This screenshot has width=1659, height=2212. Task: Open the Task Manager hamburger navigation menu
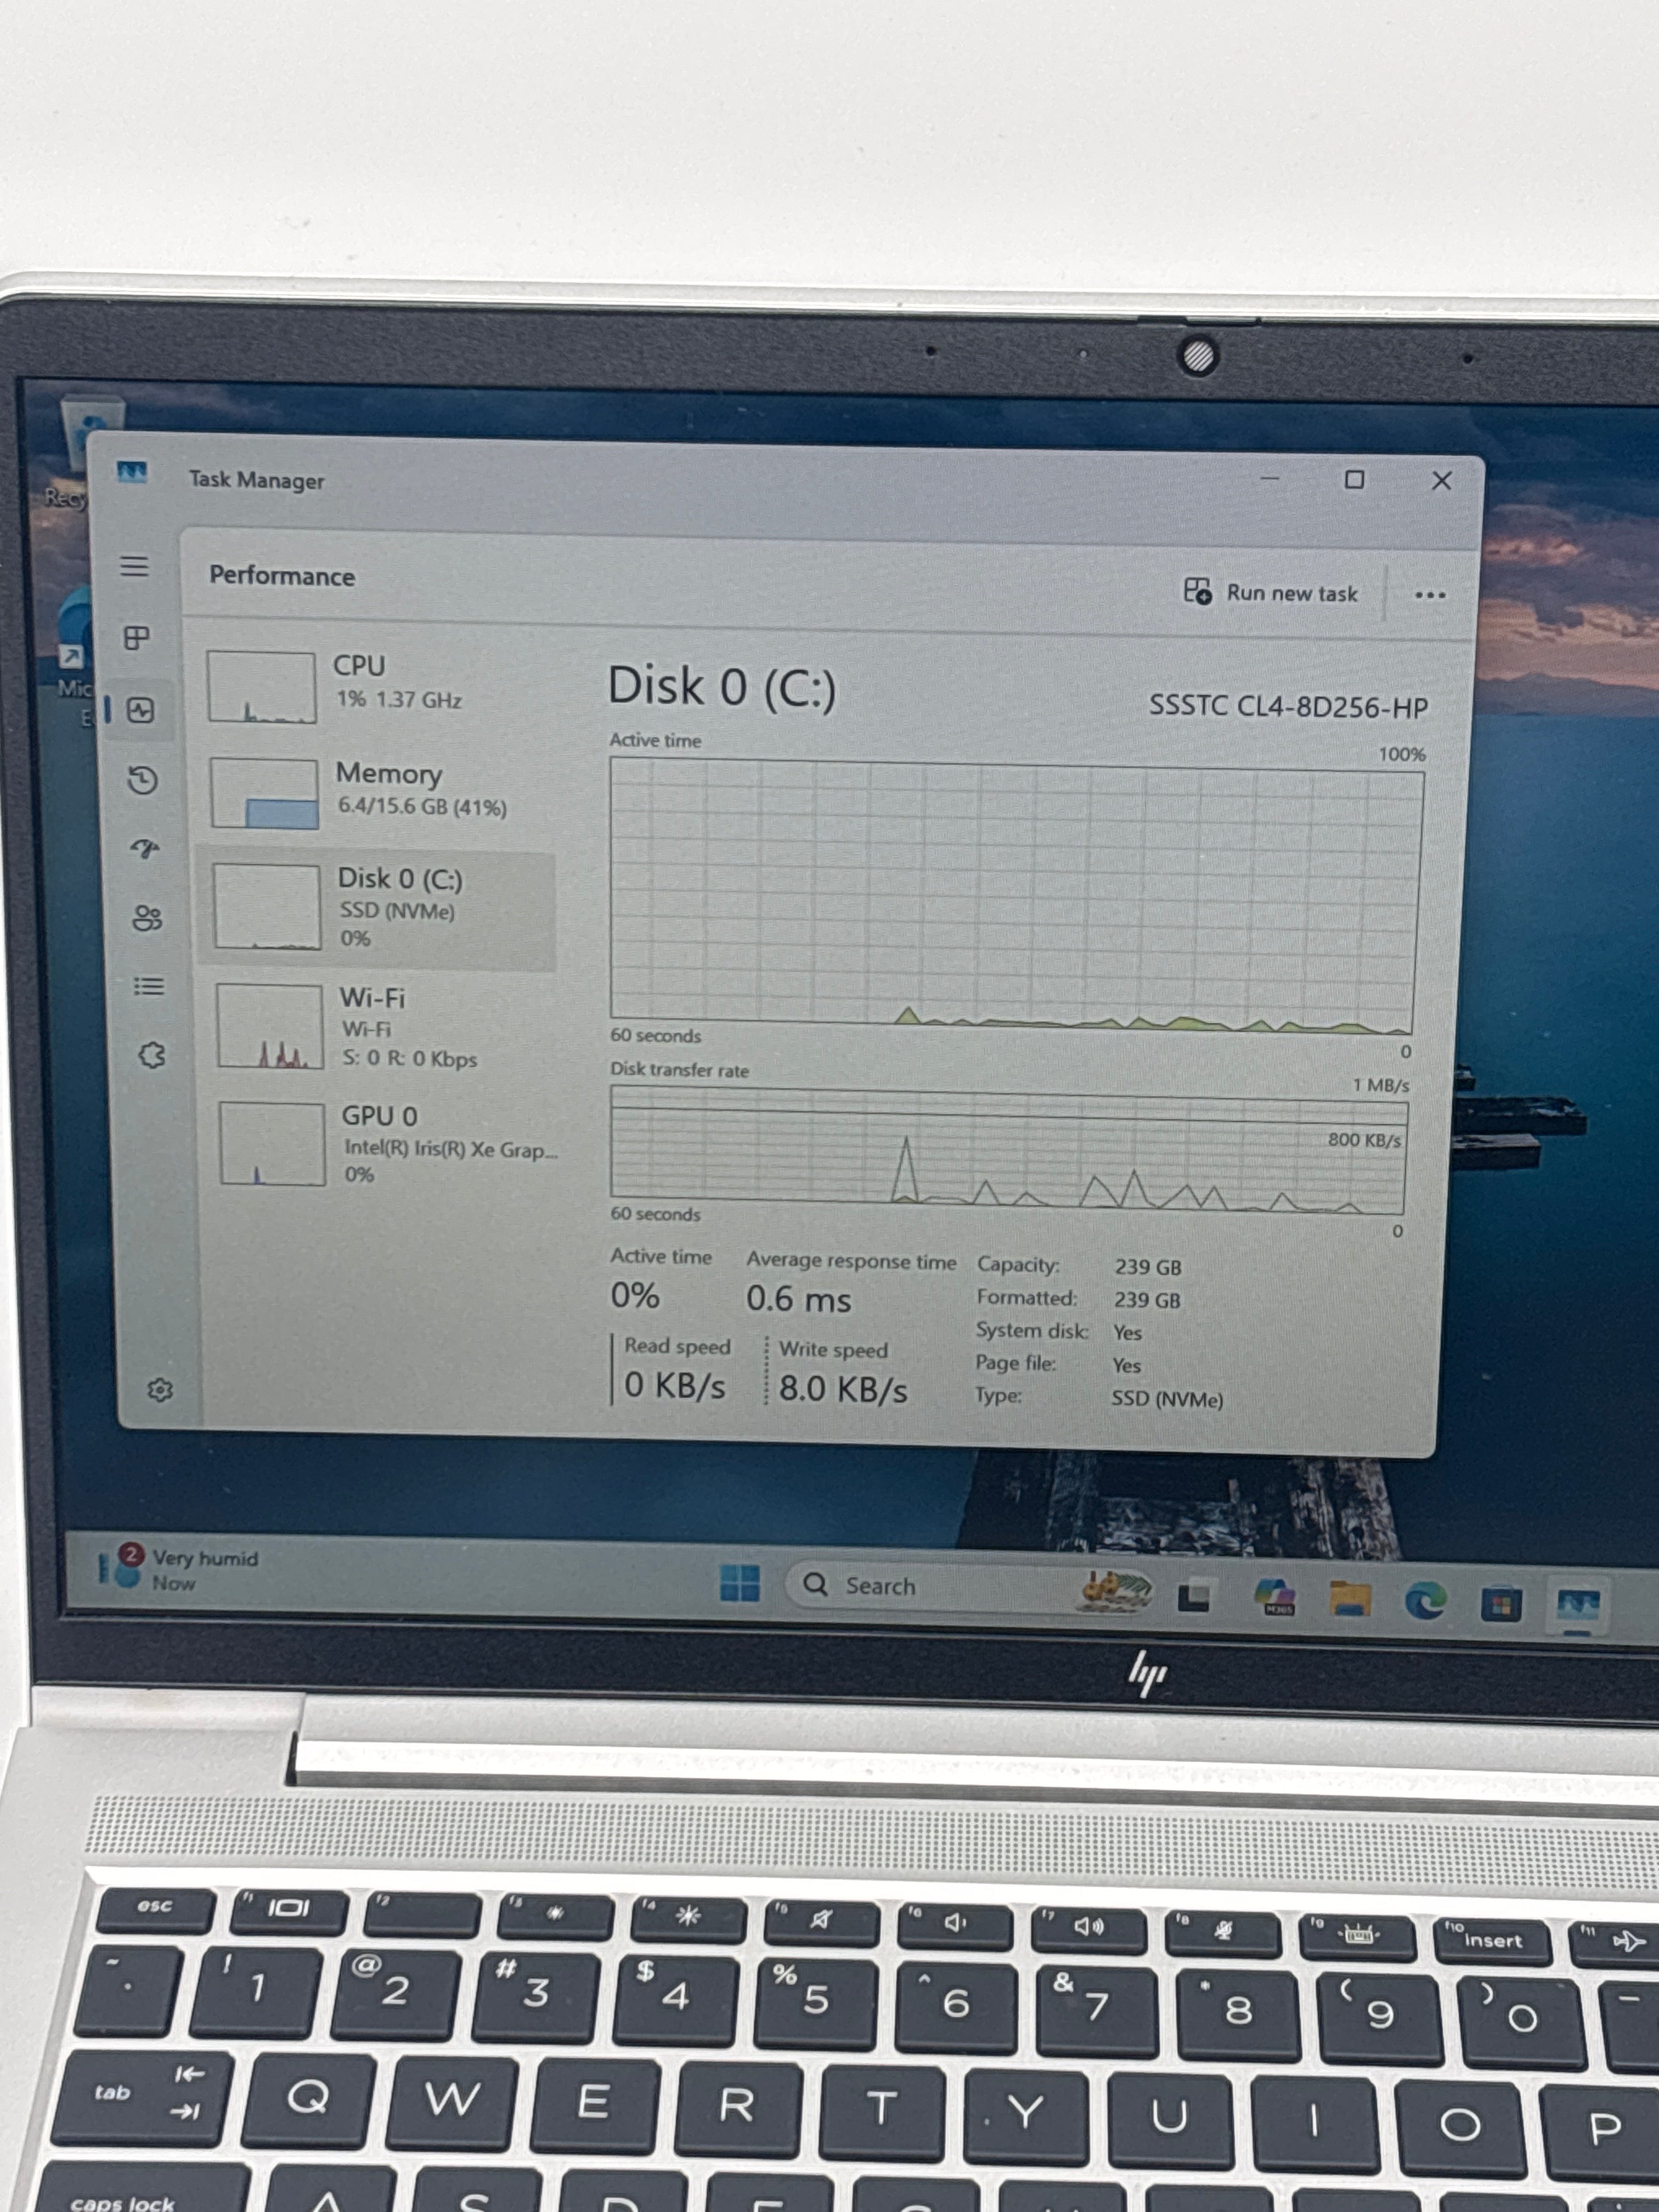coord(134,566)
